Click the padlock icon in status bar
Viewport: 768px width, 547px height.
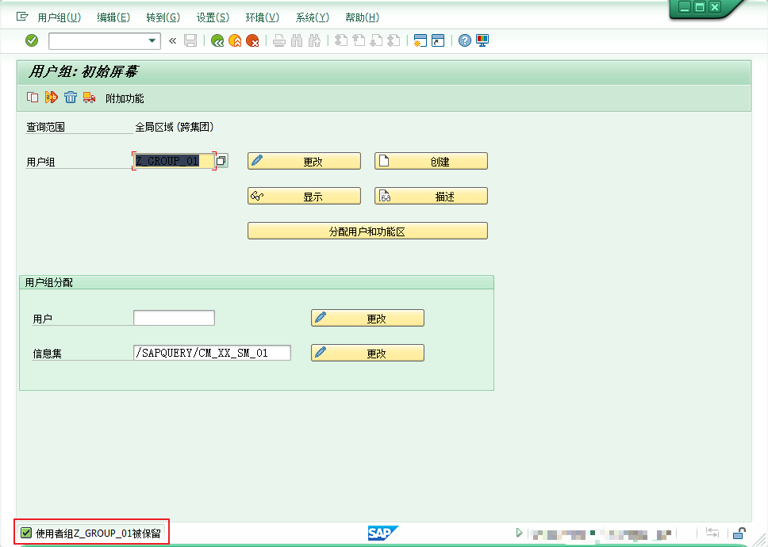[739, 533]
